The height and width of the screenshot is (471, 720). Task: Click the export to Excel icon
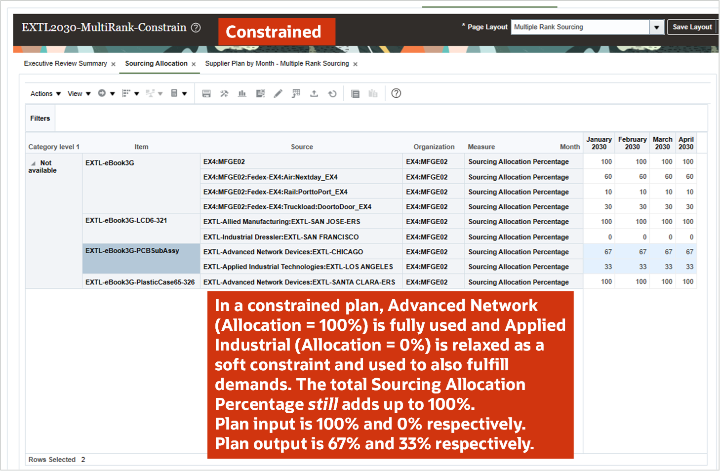tap(314, 93)
